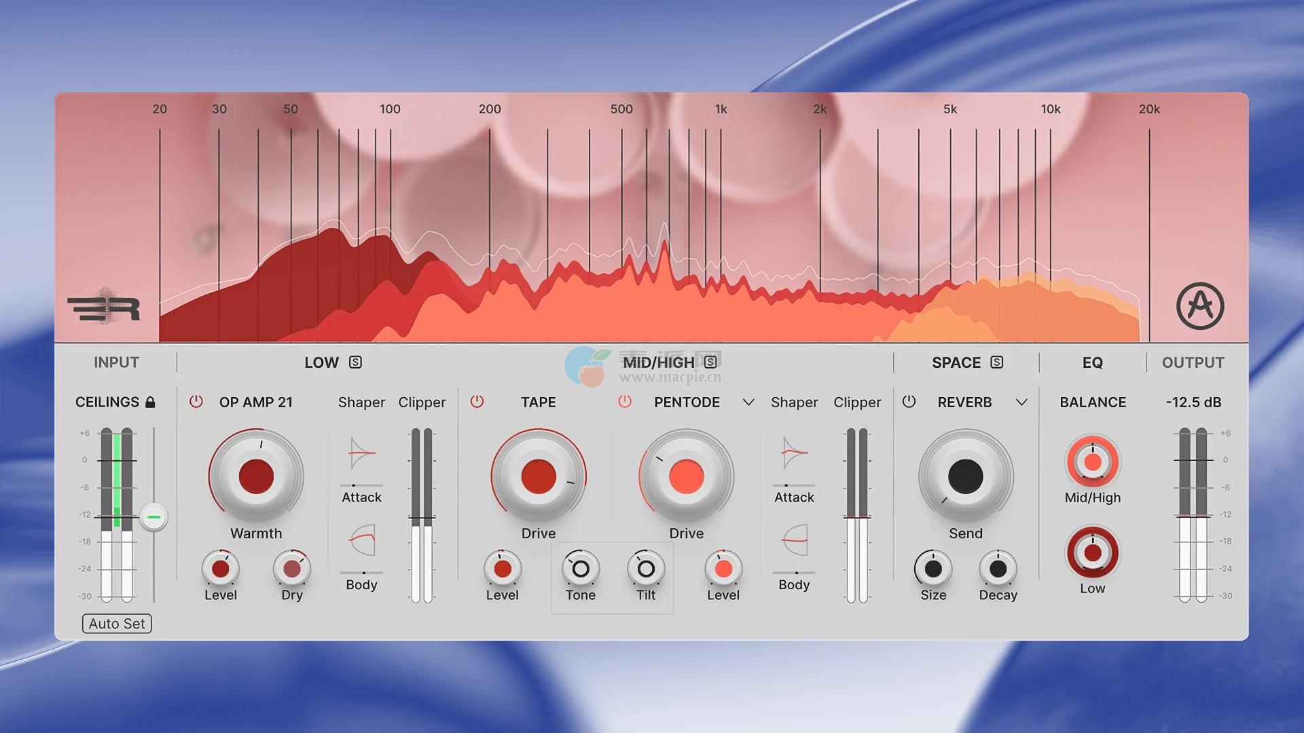Click the TAPE module label

pyautogui.click(x=539, y=402)
